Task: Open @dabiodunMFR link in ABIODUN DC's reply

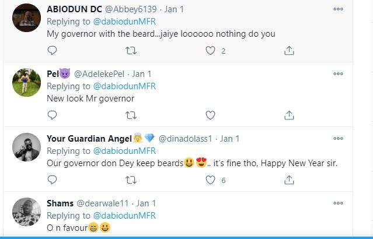Action: pyautogui.click(x=125, y=22)
